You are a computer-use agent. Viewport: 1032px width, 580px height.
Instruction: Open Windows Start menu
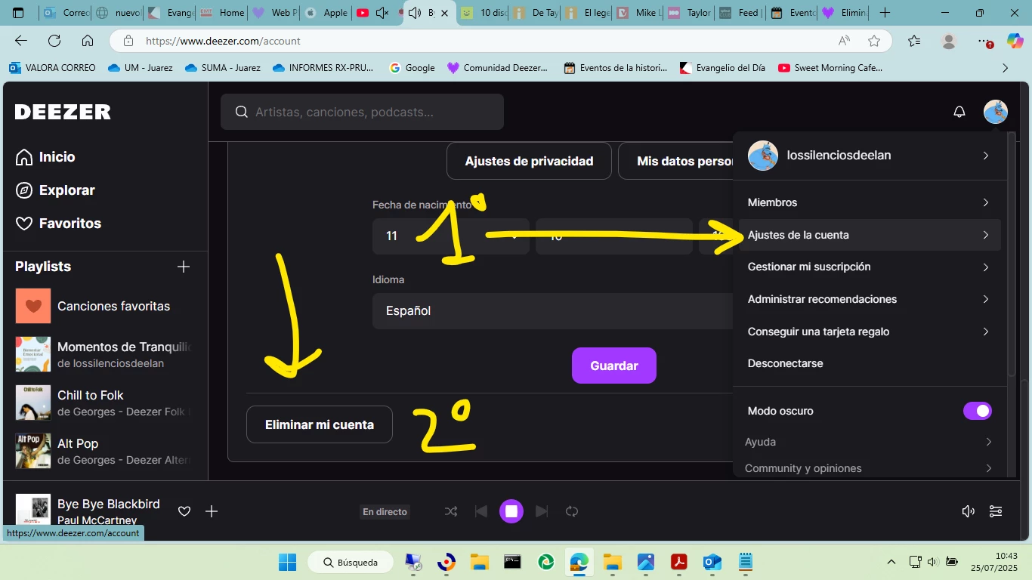click(287, 562)
